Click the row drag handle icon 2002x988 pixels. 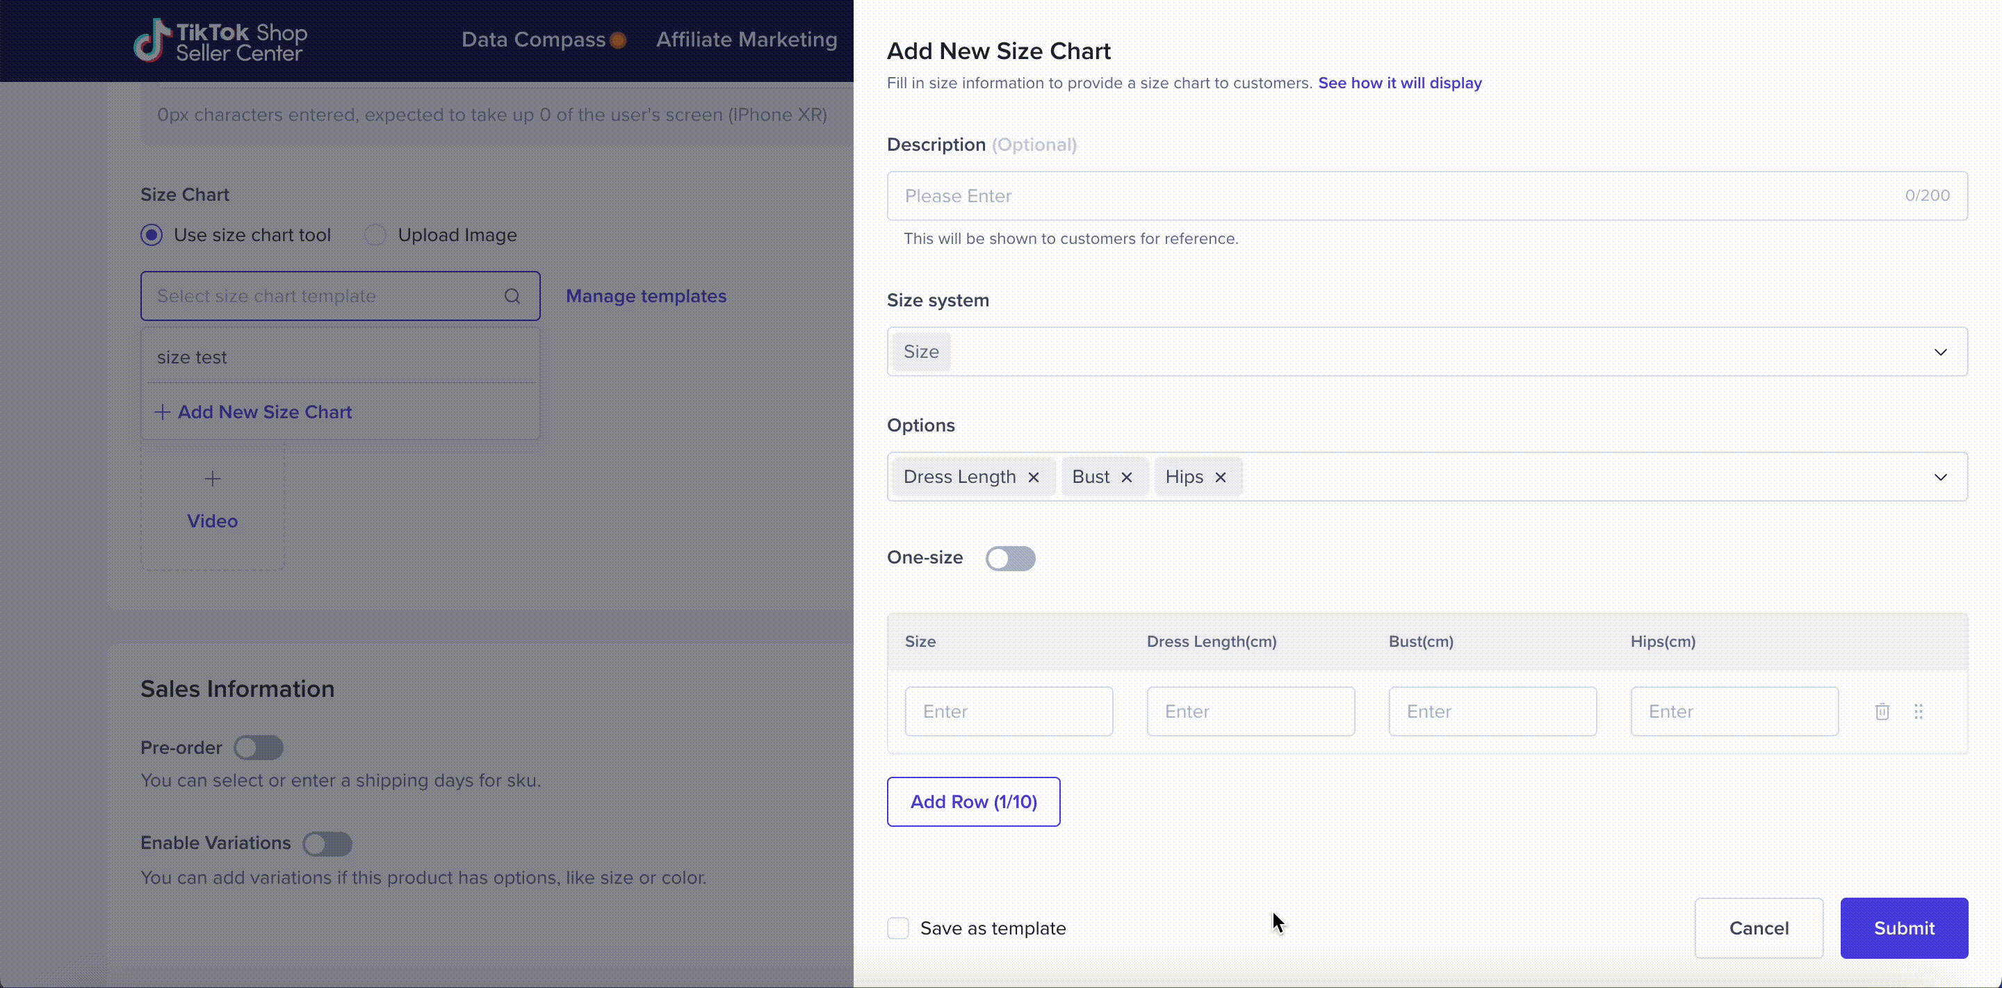click(x=1918, y=711)
